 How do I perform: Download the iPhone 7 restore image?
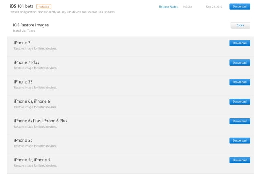point(239,43)
